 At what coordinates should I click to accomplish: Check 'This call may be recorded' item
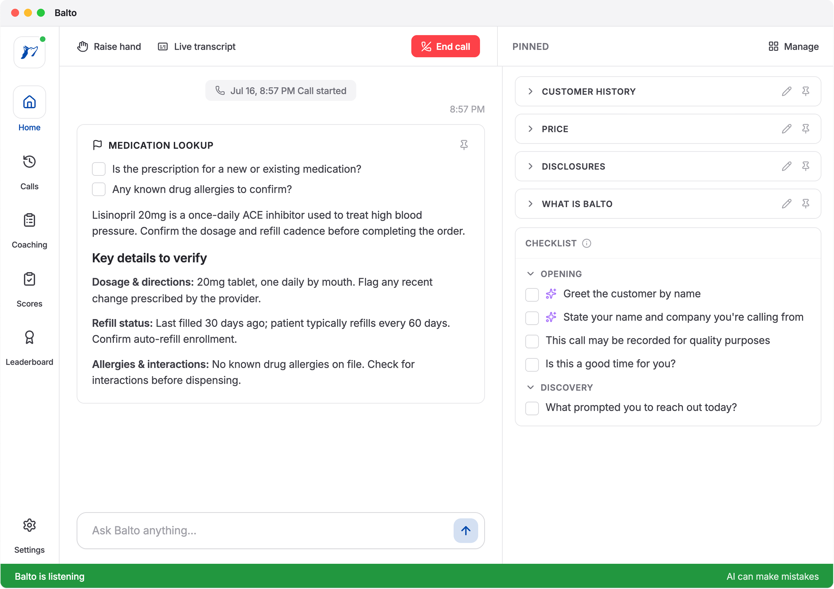tap(532, 341)
